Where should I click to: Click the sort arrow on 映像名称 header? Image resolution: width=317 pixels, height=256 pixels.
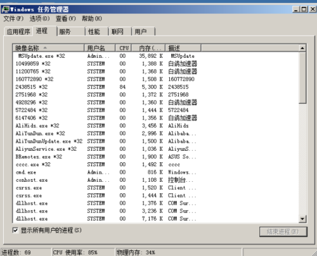(x=45, y=48)
